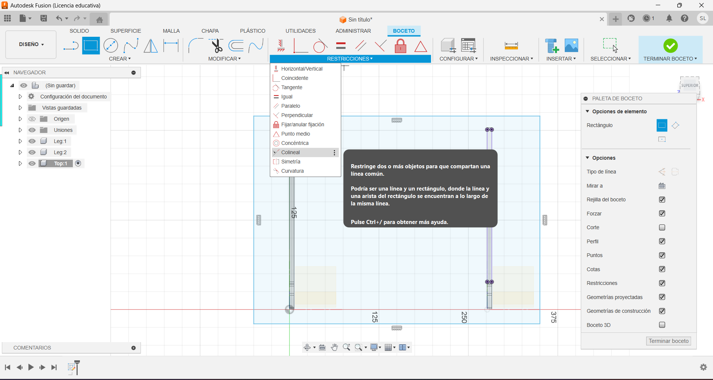Click the Zoom magnifier in navigation bar
This screenshot has width=713, height=380.
pyautogui.click(x=346, y=347)
